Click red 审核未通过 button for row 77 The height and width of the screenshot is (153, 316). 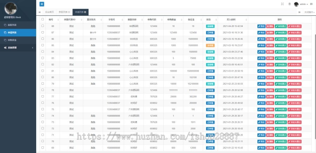pos(295,97)
